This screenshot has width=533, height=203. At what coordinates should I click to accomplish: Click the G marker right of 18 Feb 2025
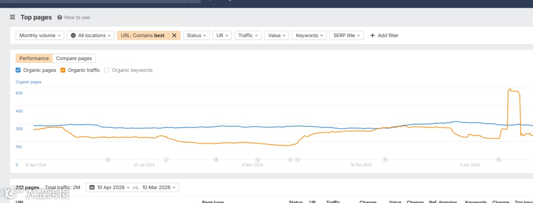(x=385, y=160)
